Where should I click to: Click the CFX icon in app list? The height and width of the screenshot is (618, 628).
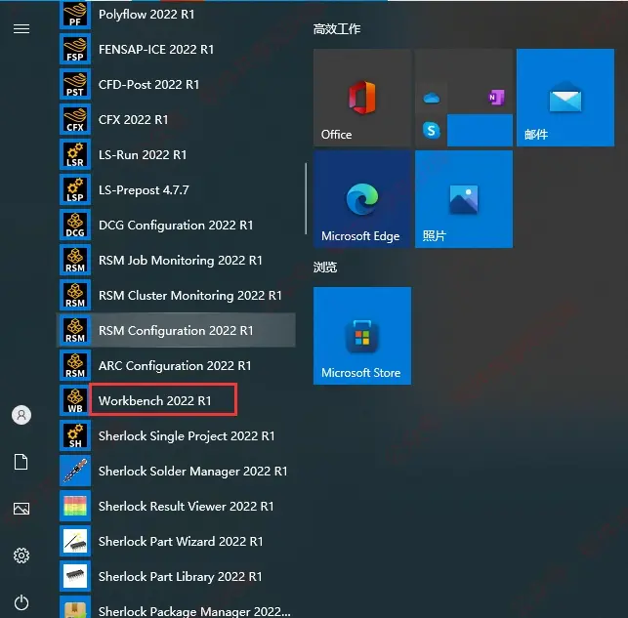(75, 120)
